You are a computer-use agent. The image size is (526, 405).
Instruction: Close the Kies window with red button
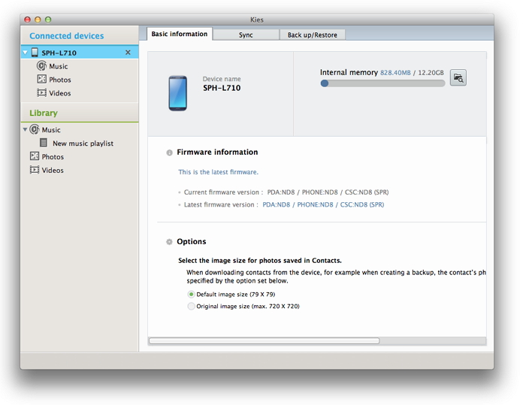pos(28,20)
